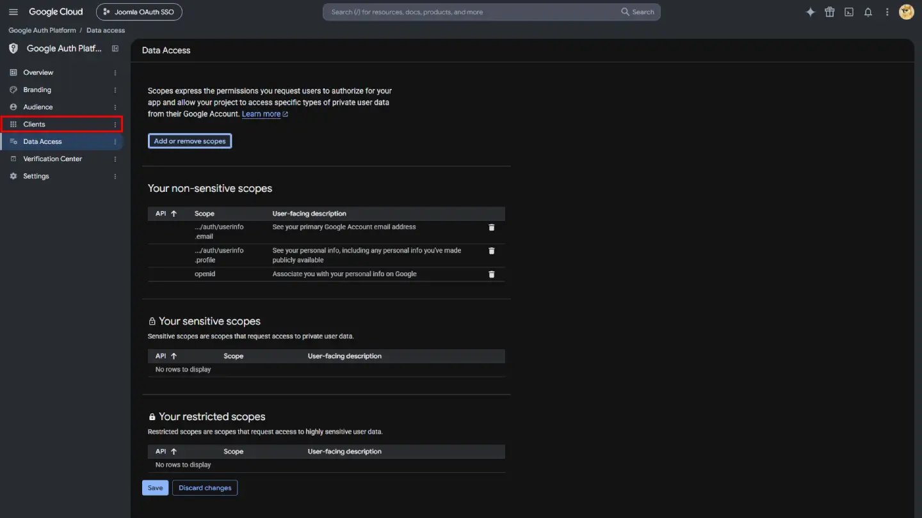Activate Cloud Shell terminal icon

pos(849,12)
